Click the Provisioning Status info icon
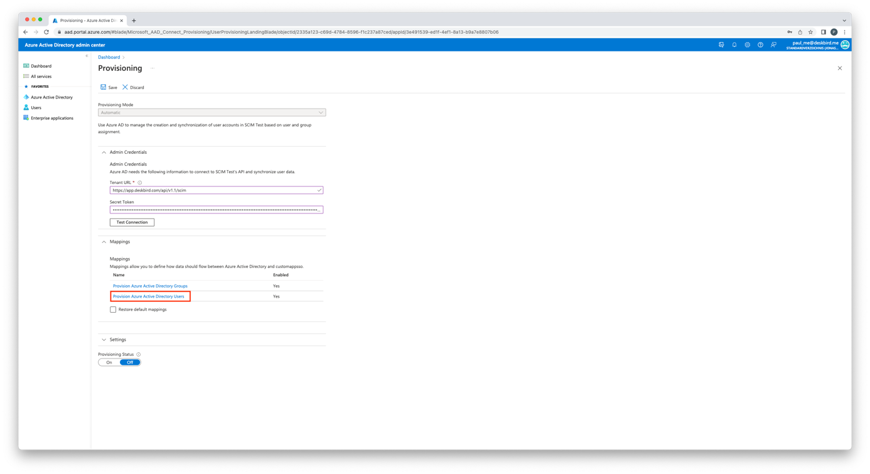 tap(139, 355)
